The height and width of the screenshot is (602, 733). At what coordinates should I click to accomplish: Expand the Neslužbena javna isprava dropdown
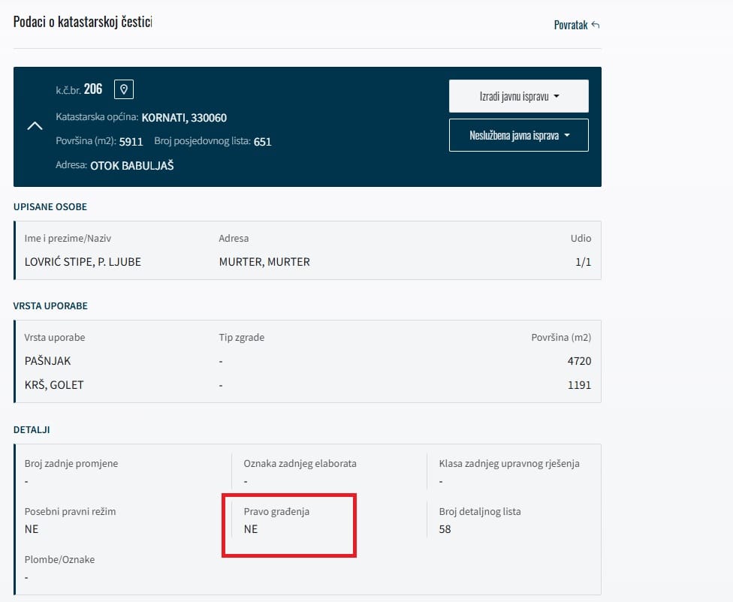tap(518, 135)
